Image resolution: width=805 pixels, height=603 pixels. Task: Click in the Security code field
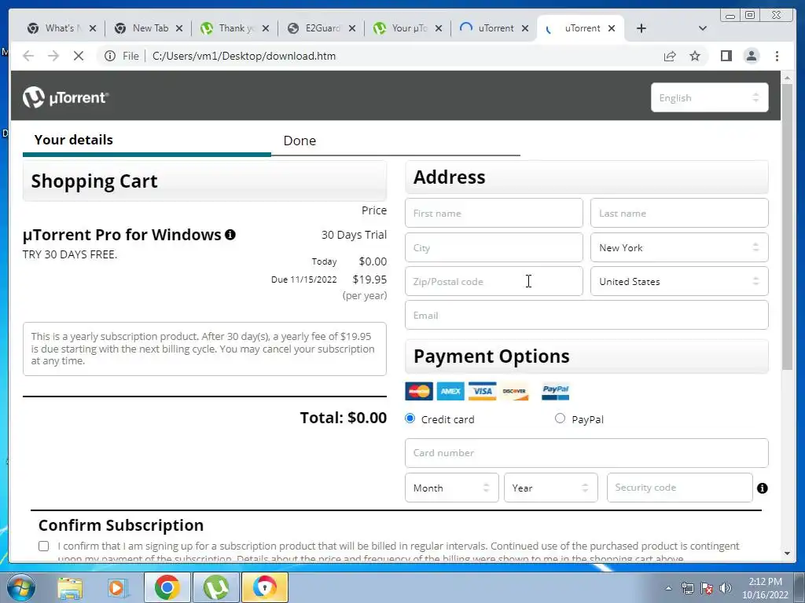(x=680, y=488)
